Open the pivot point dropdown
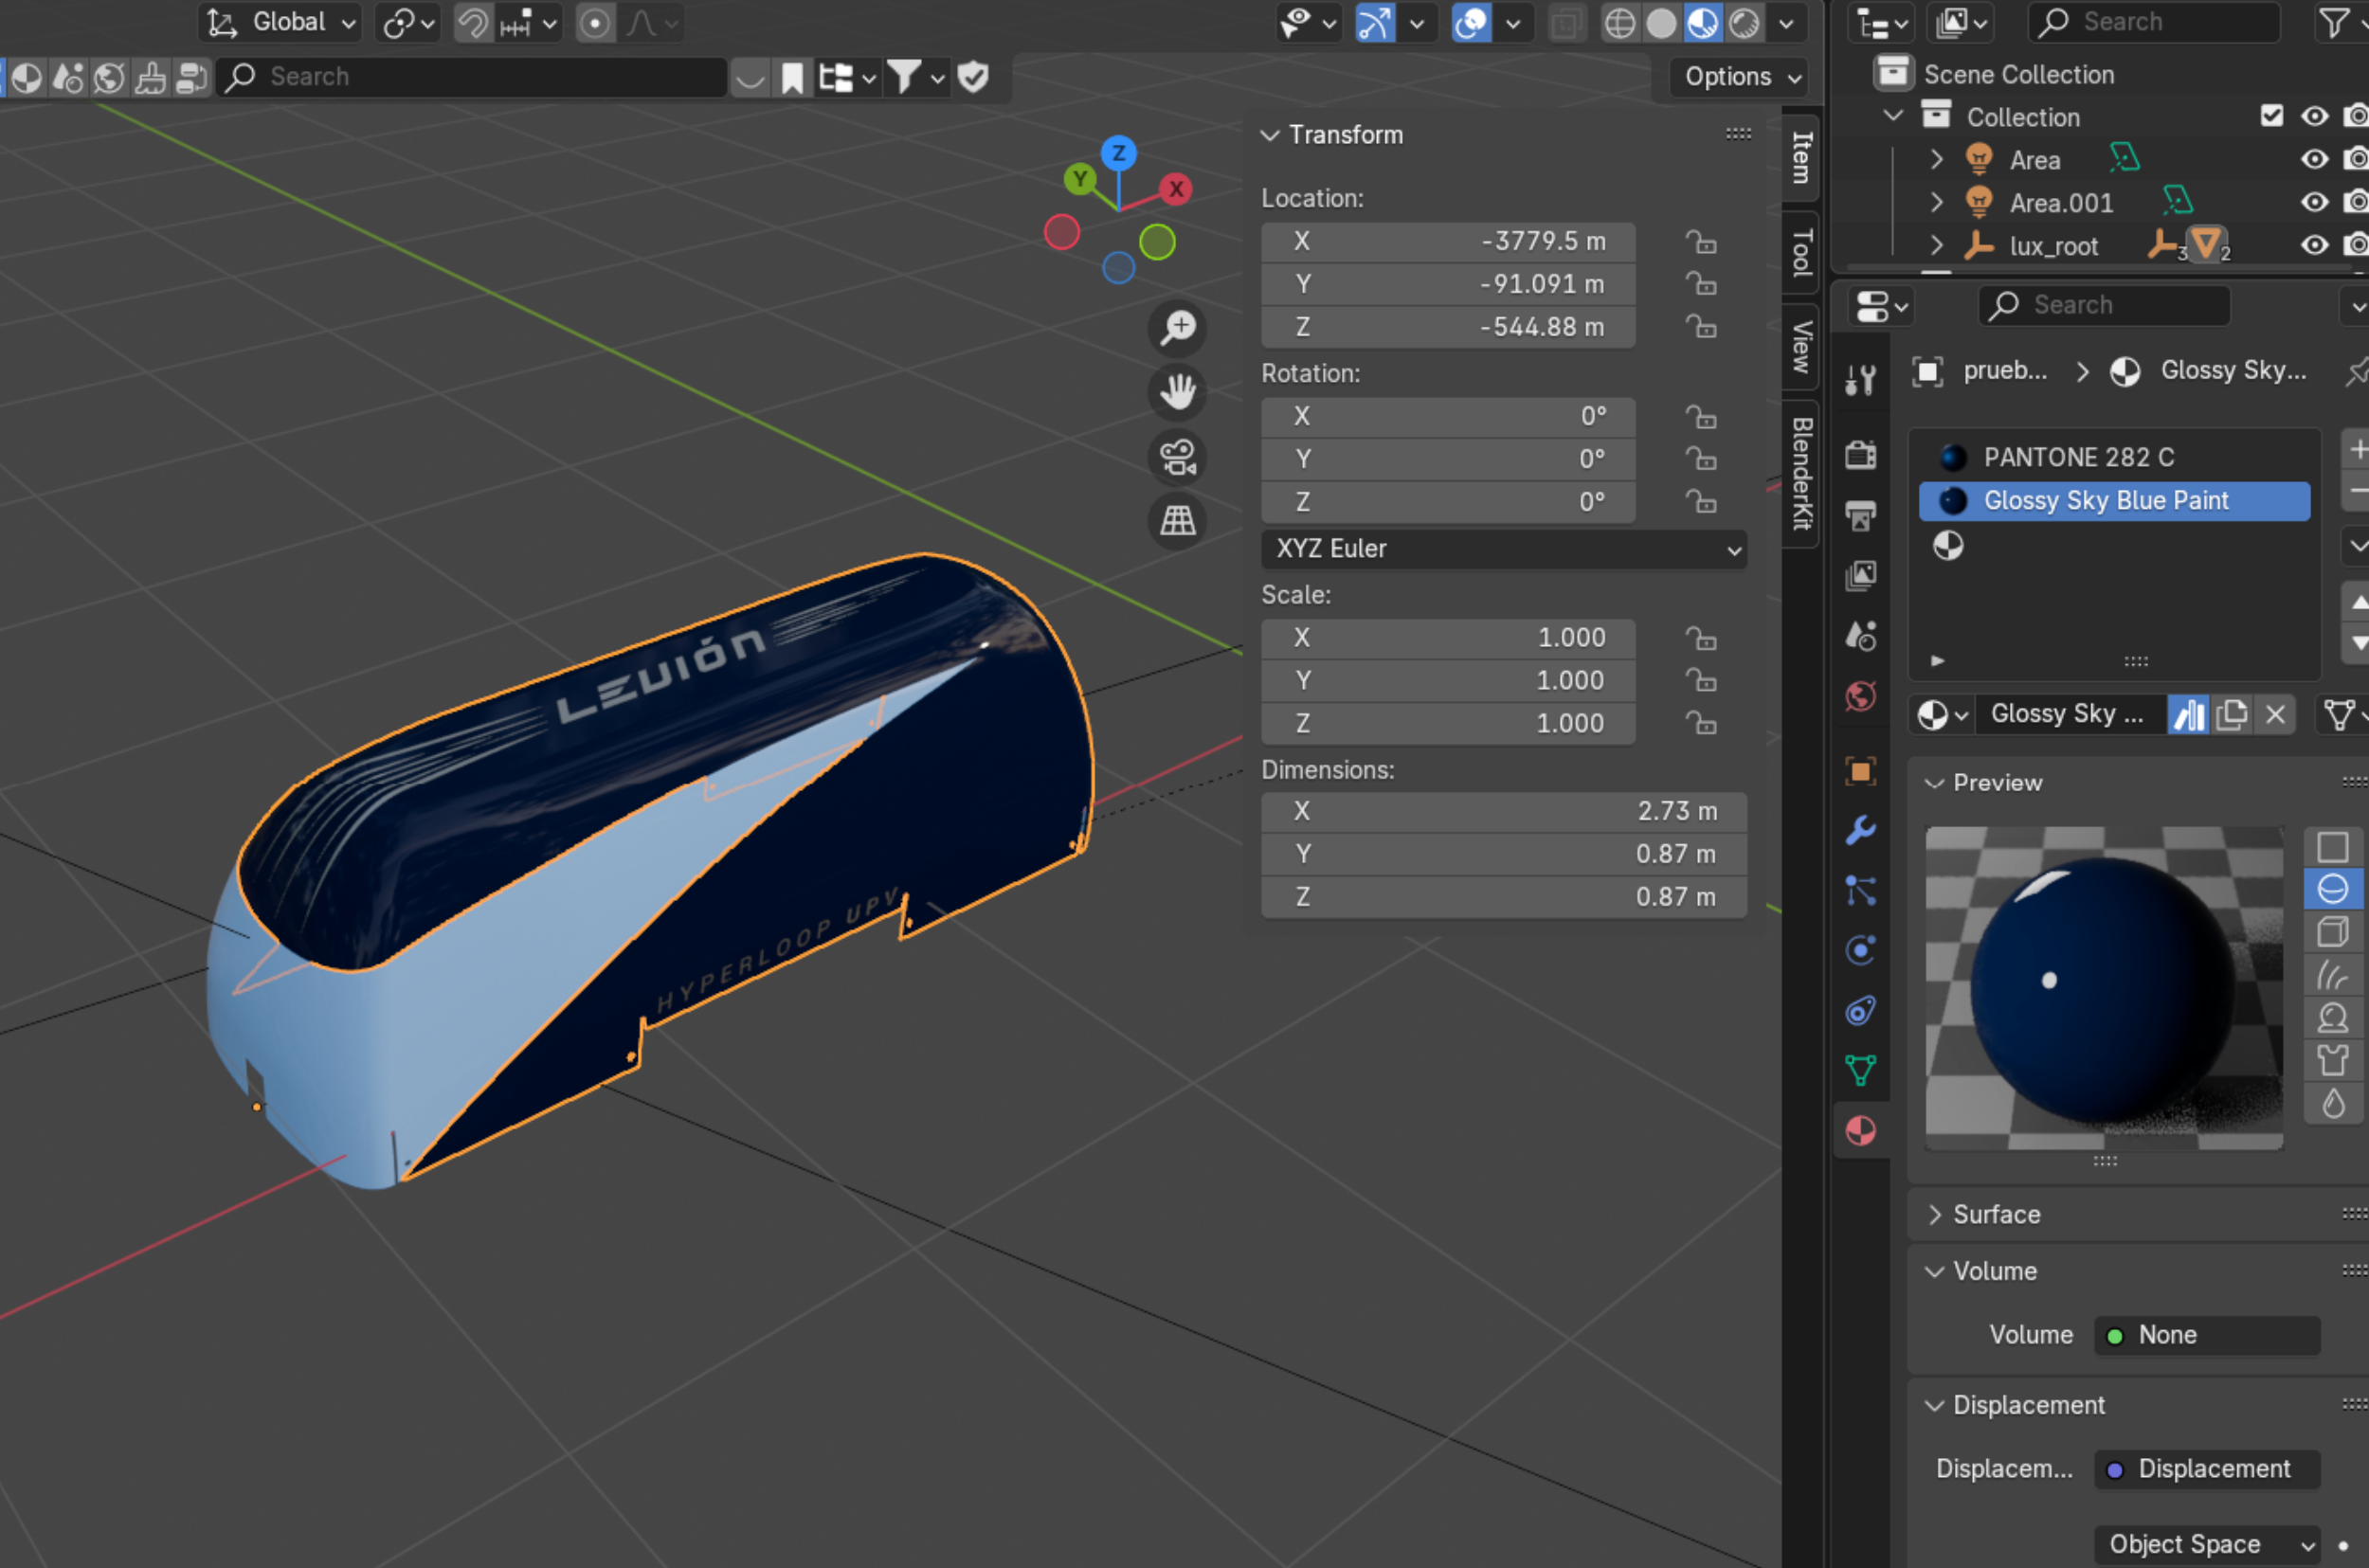This screenshot has height=1568, width=2369. 408,22
